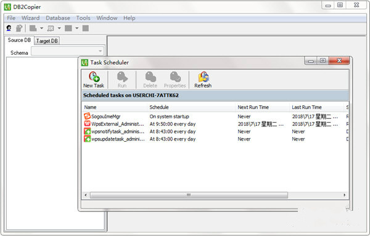Screen dimensions: 370x236
Task: Click scroll left arrow in task list
Action: click(x=86, y=195)
